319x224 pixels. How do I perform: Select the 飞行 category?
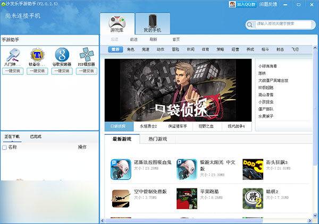tap(295, 49)
